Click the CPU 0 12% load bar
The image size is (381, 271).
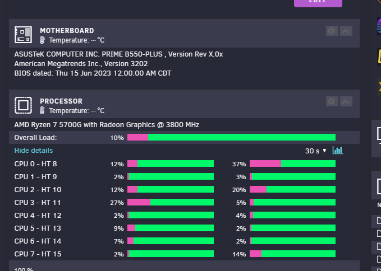point(171,163)
